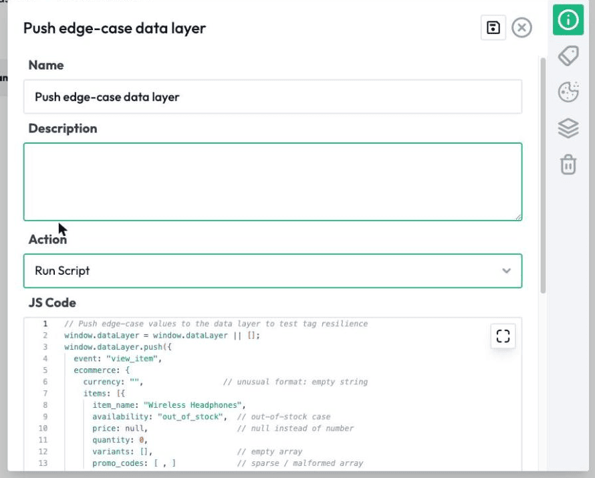Click the code text 'promo_codes: [ , ]'

point(134,463)
